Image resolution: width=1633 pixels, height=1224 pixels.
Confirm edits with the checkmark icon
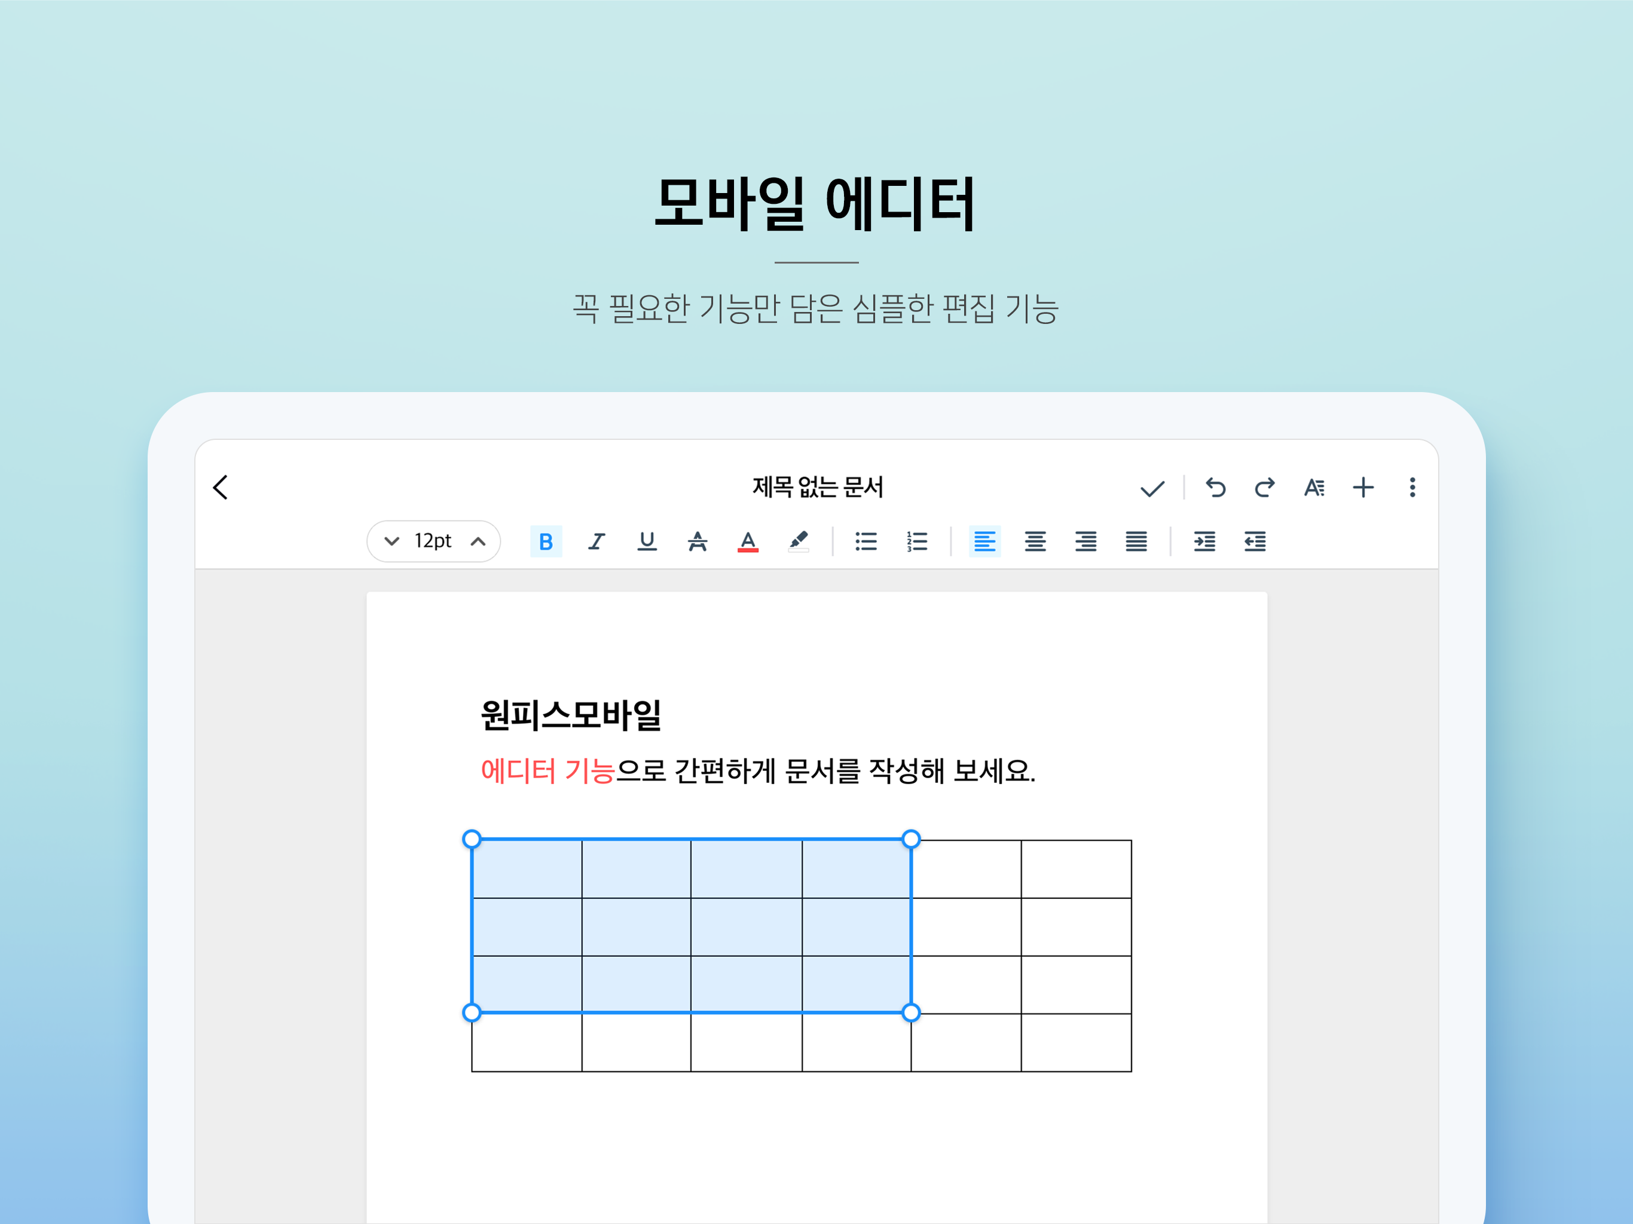[x=1152, y=488]
